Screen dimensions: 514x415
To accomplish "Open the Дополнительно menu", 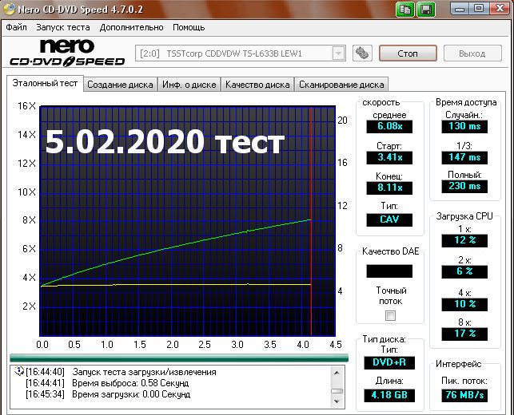I will point(131,27).
